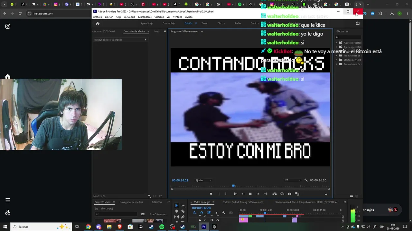
Task: Click the Windows Start button
Action: click(x=5, y=227)
